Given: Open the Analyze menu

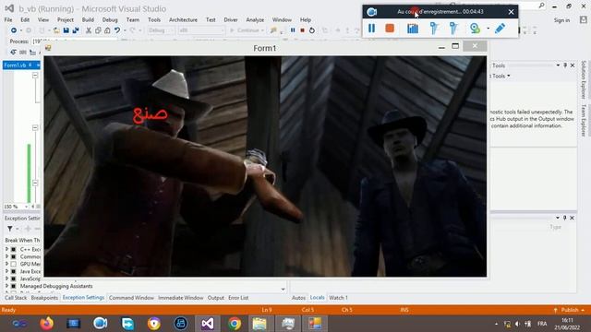Looking at the screenshot, I should coord(255,19).
